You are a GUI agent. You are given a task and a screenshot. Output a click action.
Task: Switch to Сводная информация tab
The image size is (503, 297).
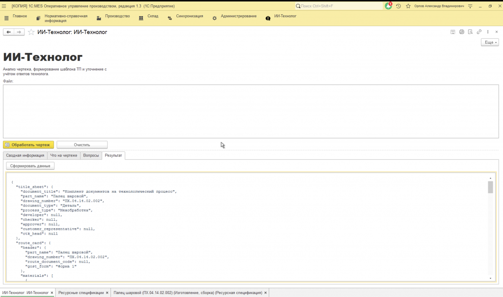click(25, 155)
